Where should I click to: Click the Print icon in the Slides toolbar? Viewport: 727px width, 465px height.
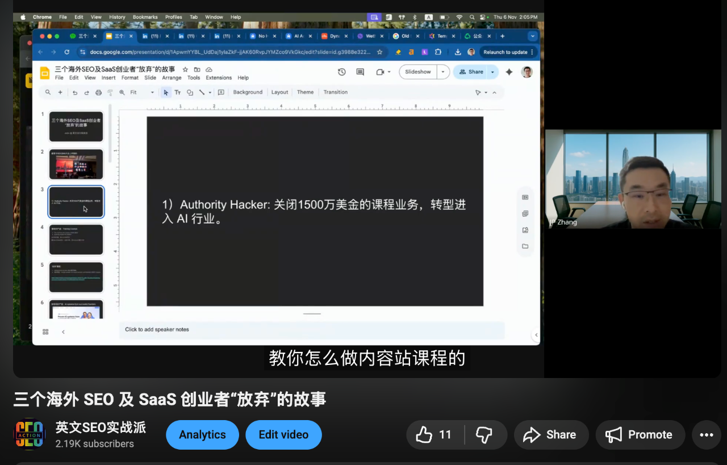coord(98,92)
